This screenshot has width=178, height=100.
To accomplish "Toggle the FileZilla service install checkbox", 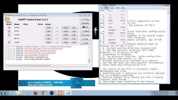I will click(9, 35).
